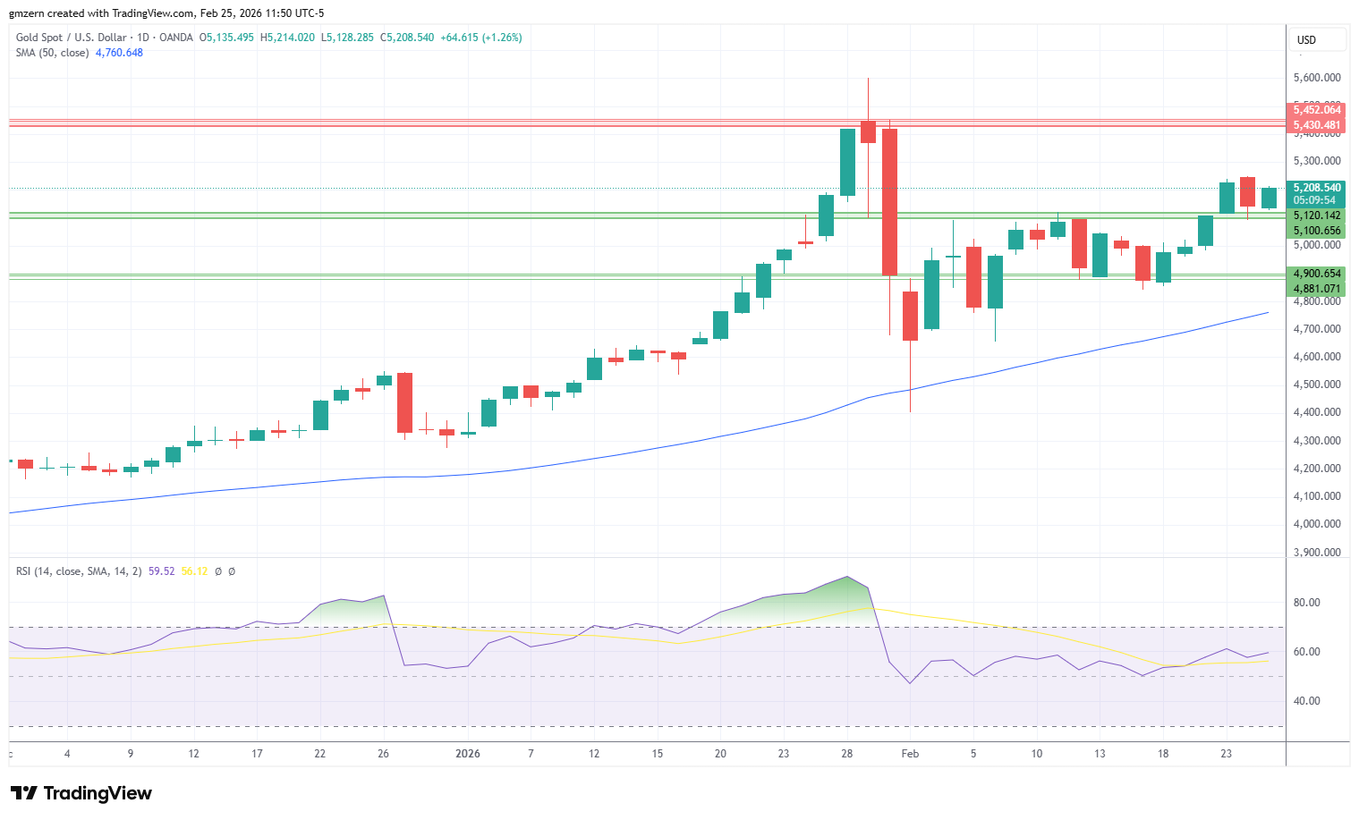The image size is (1359, 820).
Task: Click the date label 18 on the time axis
Action: click(x=1163, y=754)
